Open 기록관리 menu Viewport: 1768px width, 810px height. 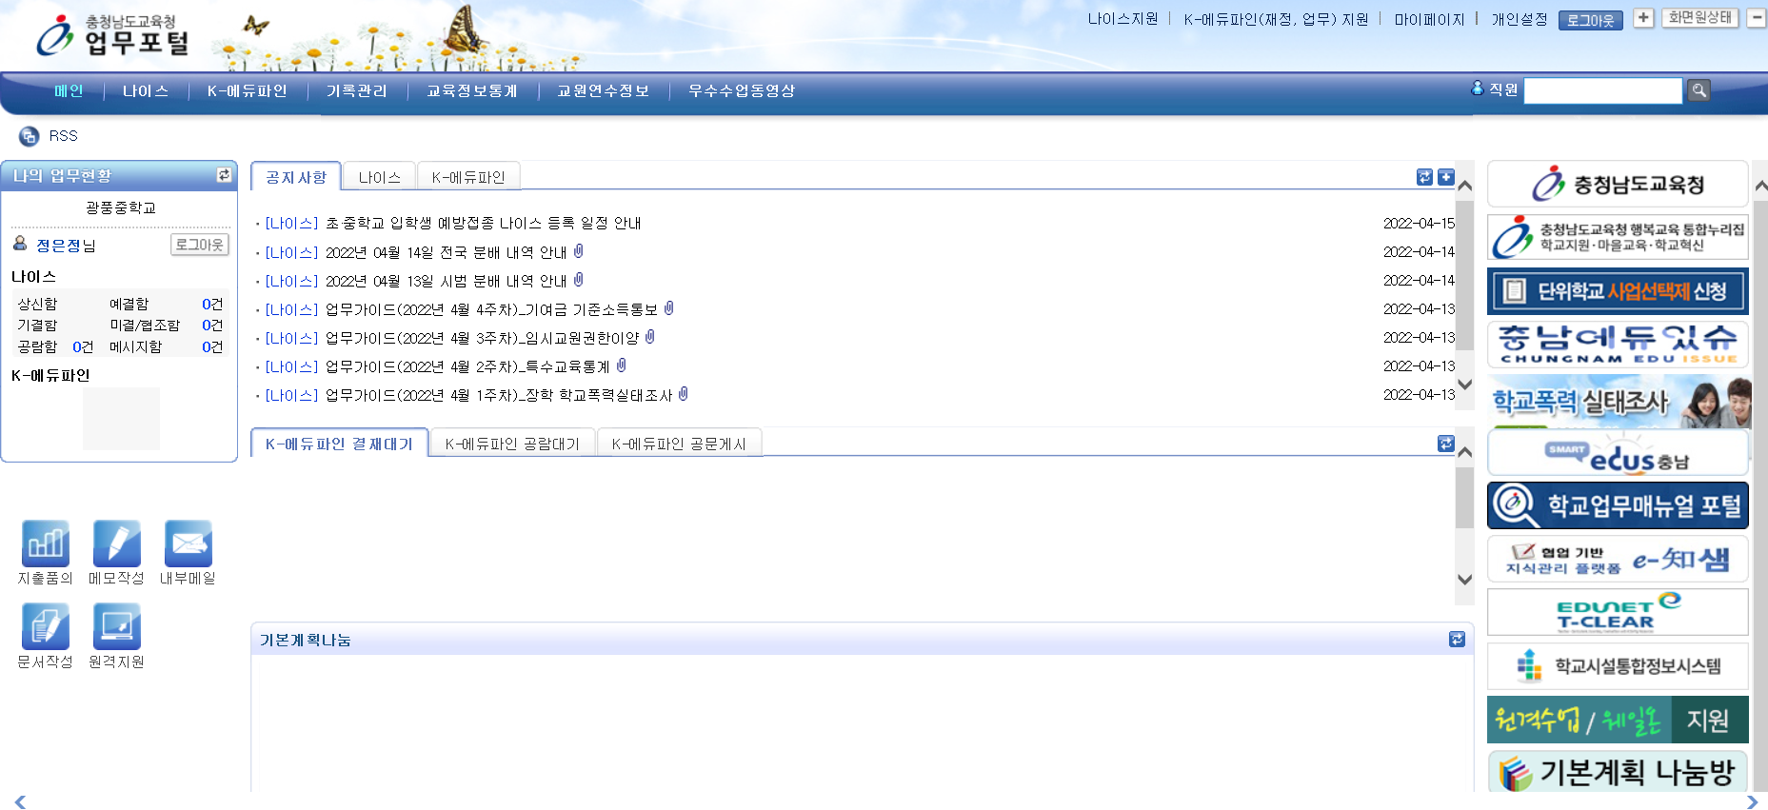(x=357, y=90)
